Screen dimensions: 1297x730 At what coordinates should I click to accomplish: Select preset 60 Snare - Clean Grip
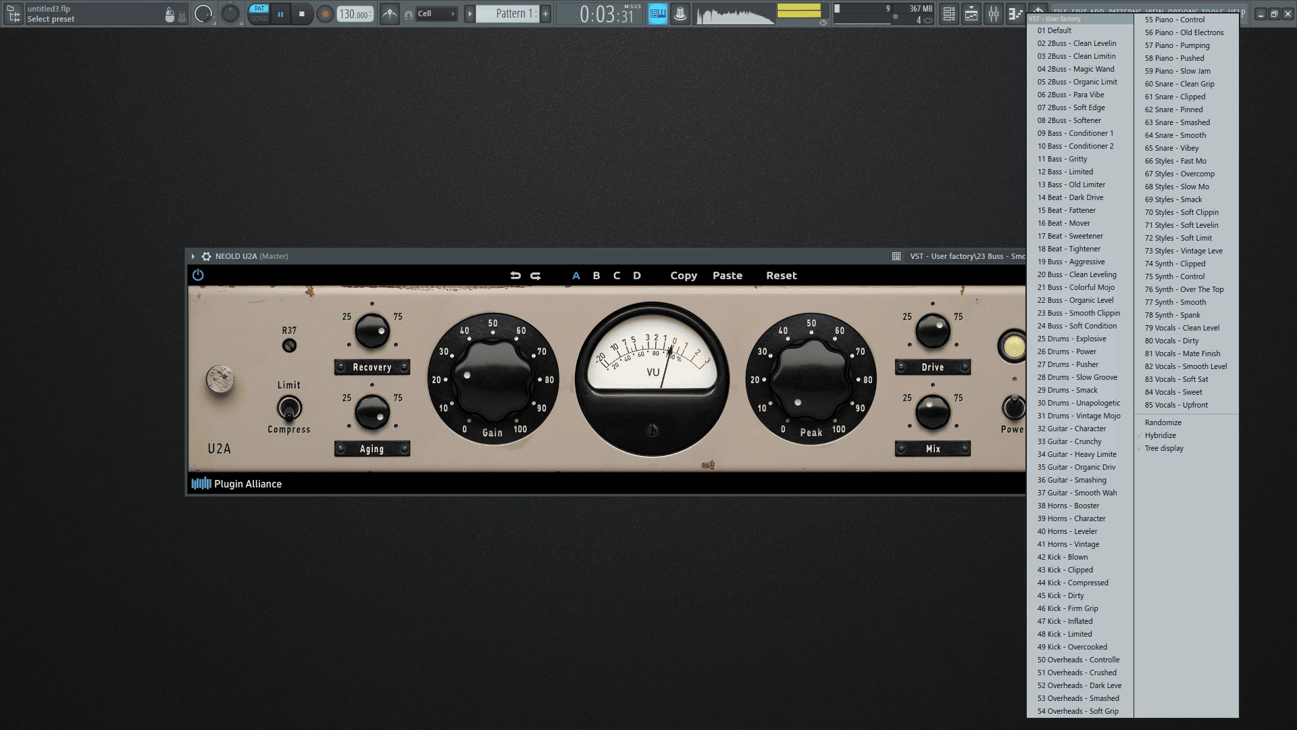[1187, 84]
